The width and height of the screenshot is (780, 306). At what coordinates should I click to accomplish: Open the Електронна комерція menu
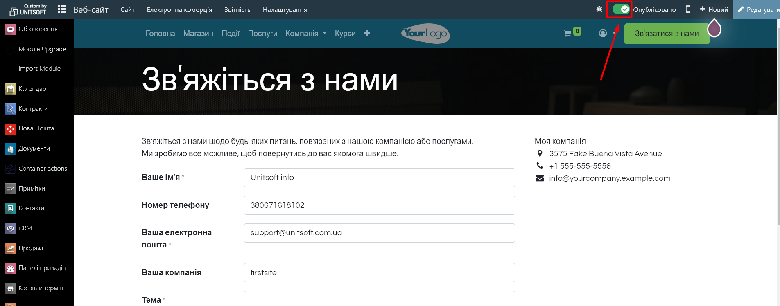179,9
